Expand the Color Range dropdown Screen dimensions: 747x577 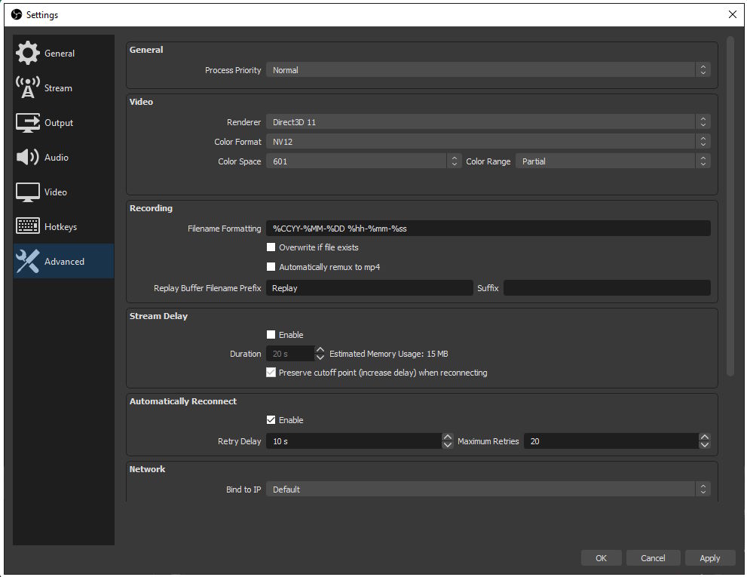(612, 161)
